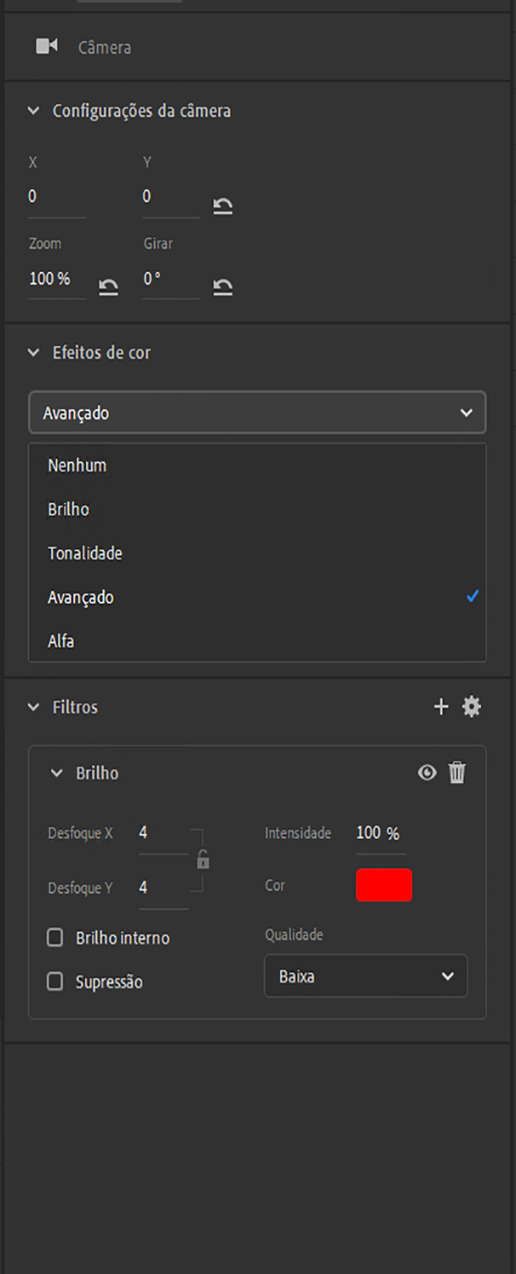Select Nenhum from the color effects list
Image resolution: width=516 pixels, height=1274 pixels.
point(75,465)
